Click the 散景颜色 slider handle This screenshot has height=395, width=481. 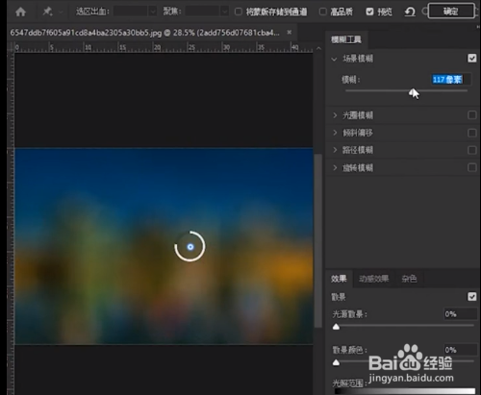(336, 362)
